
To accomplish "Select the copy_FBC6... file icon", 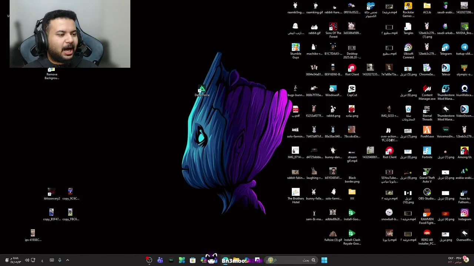I will pos(70,215).
